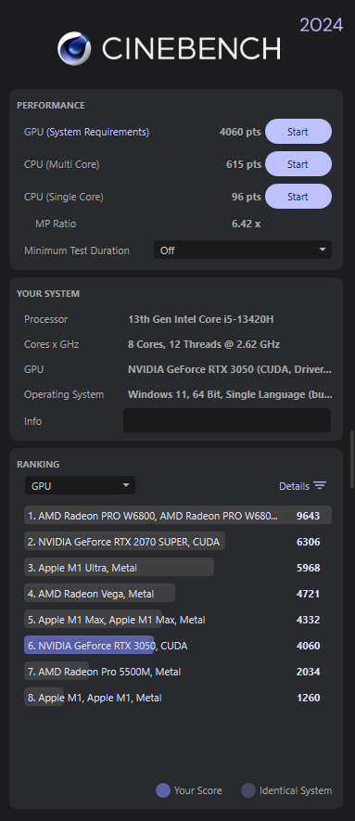
Task: Click the Details ranking link
Action: [x=294, y=486]
